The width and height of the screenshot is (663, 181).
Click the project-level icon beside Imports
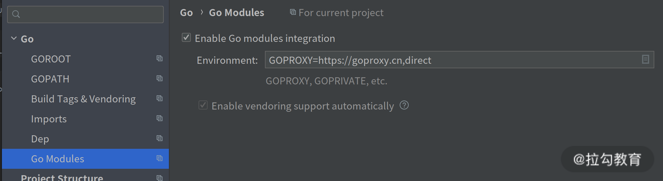click(x=159, y=118)
